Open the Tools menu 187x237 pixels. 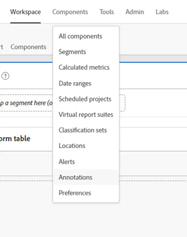107,12
